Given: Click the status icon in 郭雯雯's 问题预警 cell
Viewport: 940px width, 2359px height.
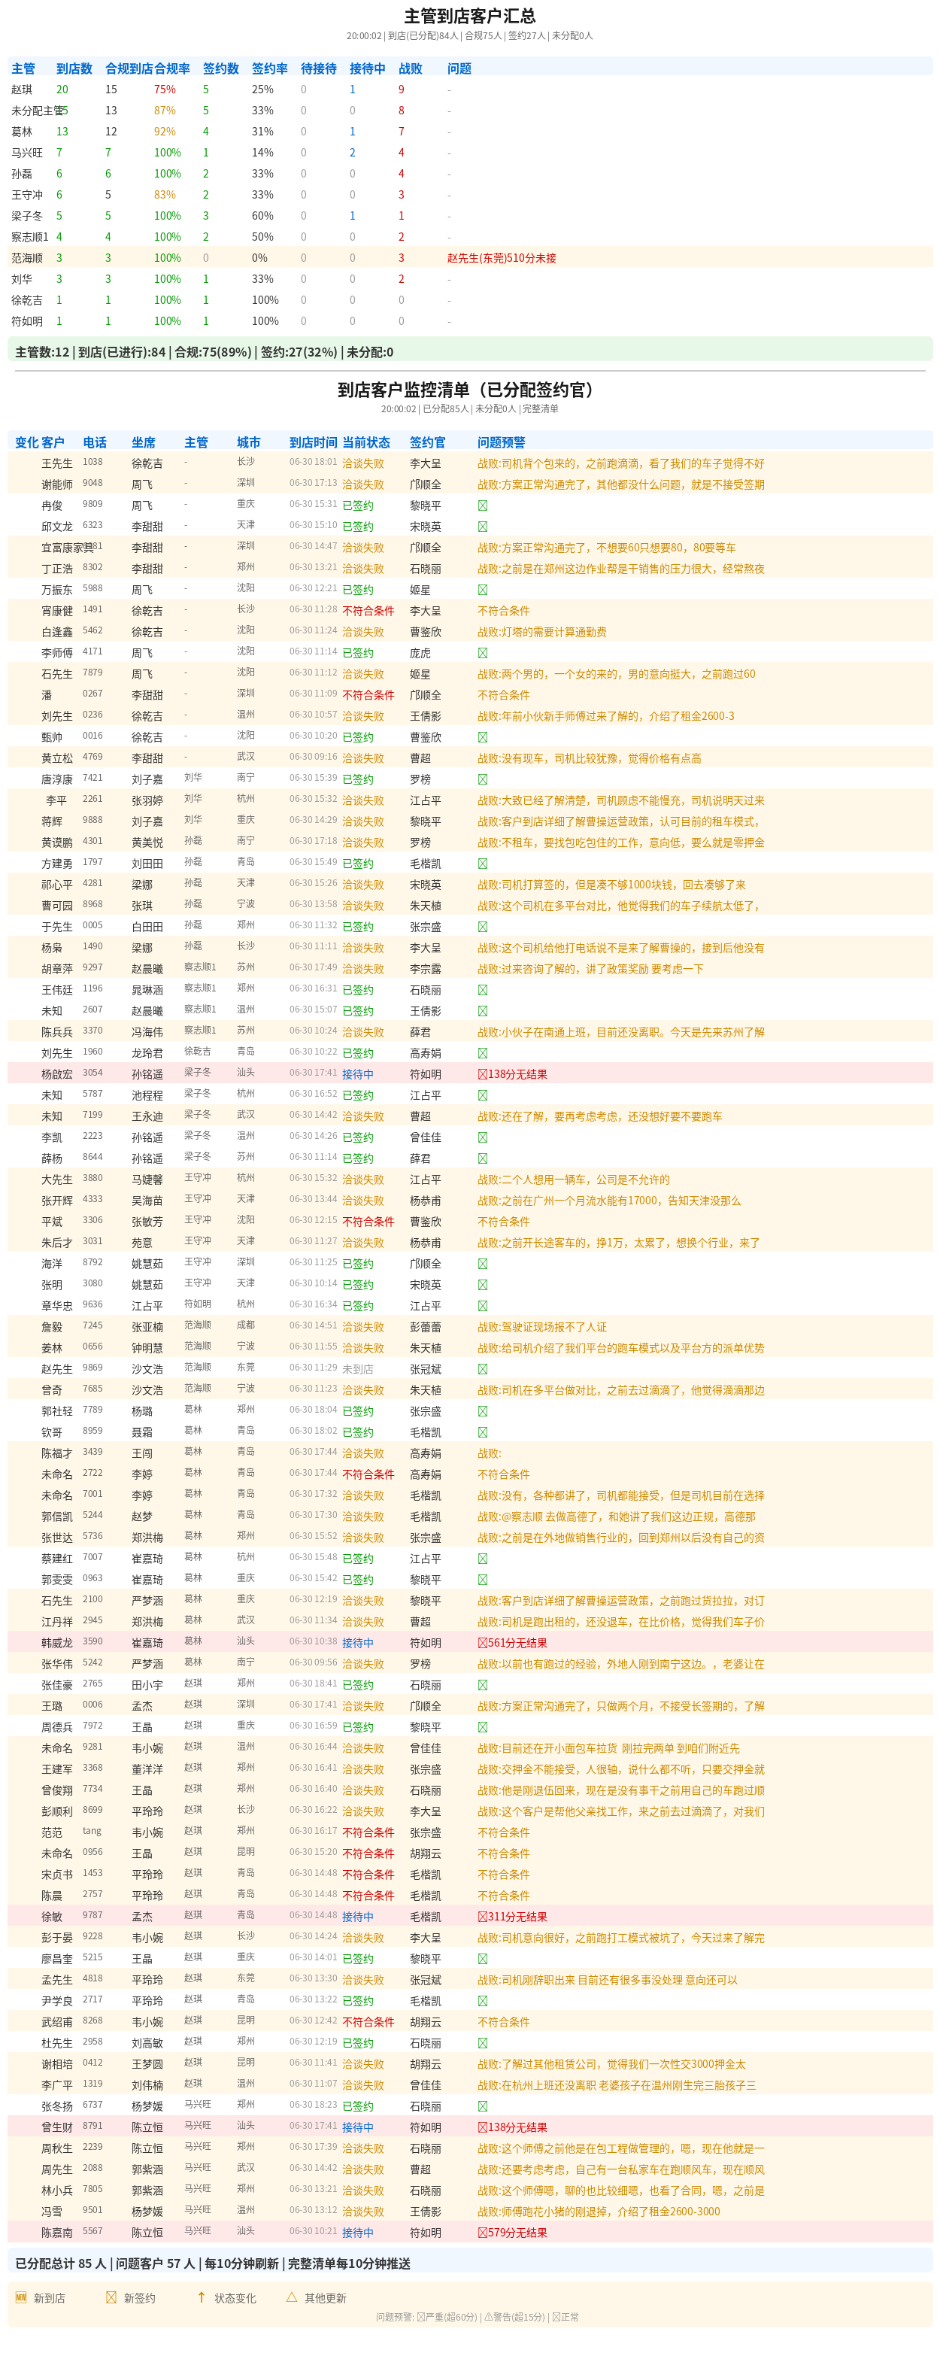Looking at the screenshot, I should pyautogui.click(x=482, y=1580).
